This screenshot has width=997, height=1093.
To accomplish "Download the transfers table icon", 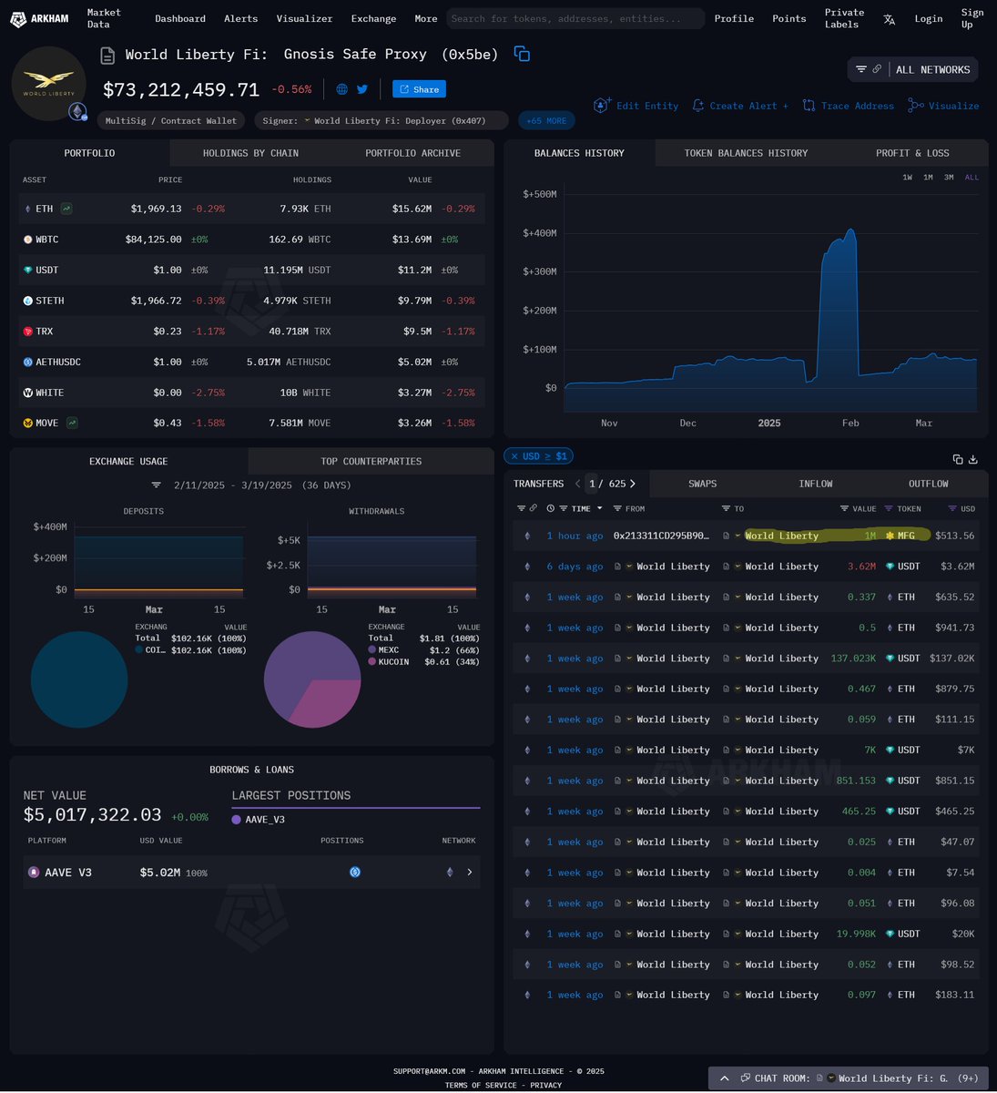I will pyautogui.click(x=973, y=459).
